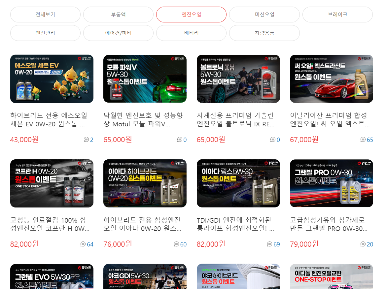Select the 브레이크 category tab
Image resolution: width=386 pixels, height=289 pixels.
coord(337,15)
